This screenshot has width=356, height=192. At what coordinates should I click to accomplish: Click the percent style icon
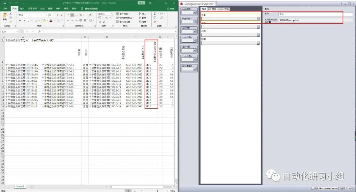(106, 18)
